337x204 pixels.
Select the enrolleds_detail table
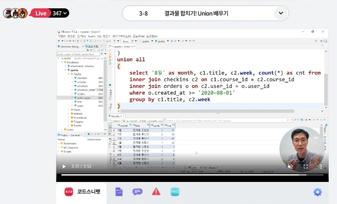tap(86, 90)
